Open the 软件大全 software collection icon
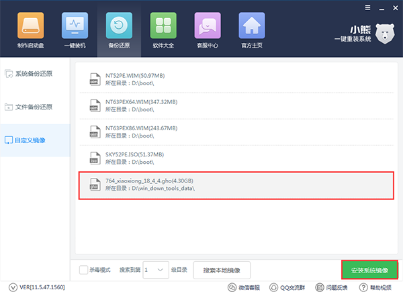The height and width of the screenshot is (294, 403). point(163,26)
